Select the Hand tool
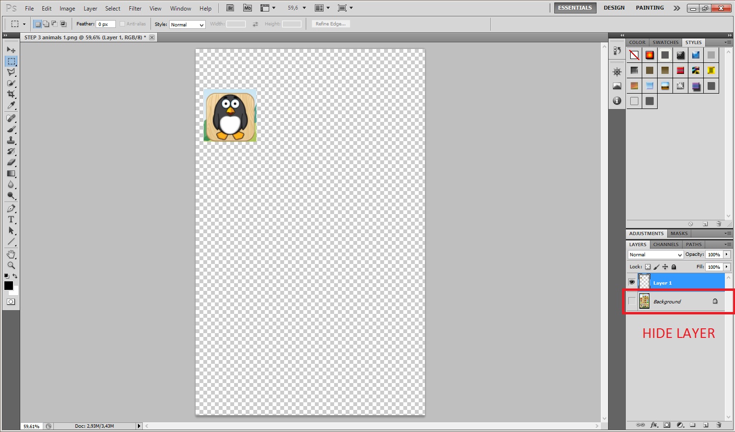The height and width of the screenshot is (432, 735). 11,254
